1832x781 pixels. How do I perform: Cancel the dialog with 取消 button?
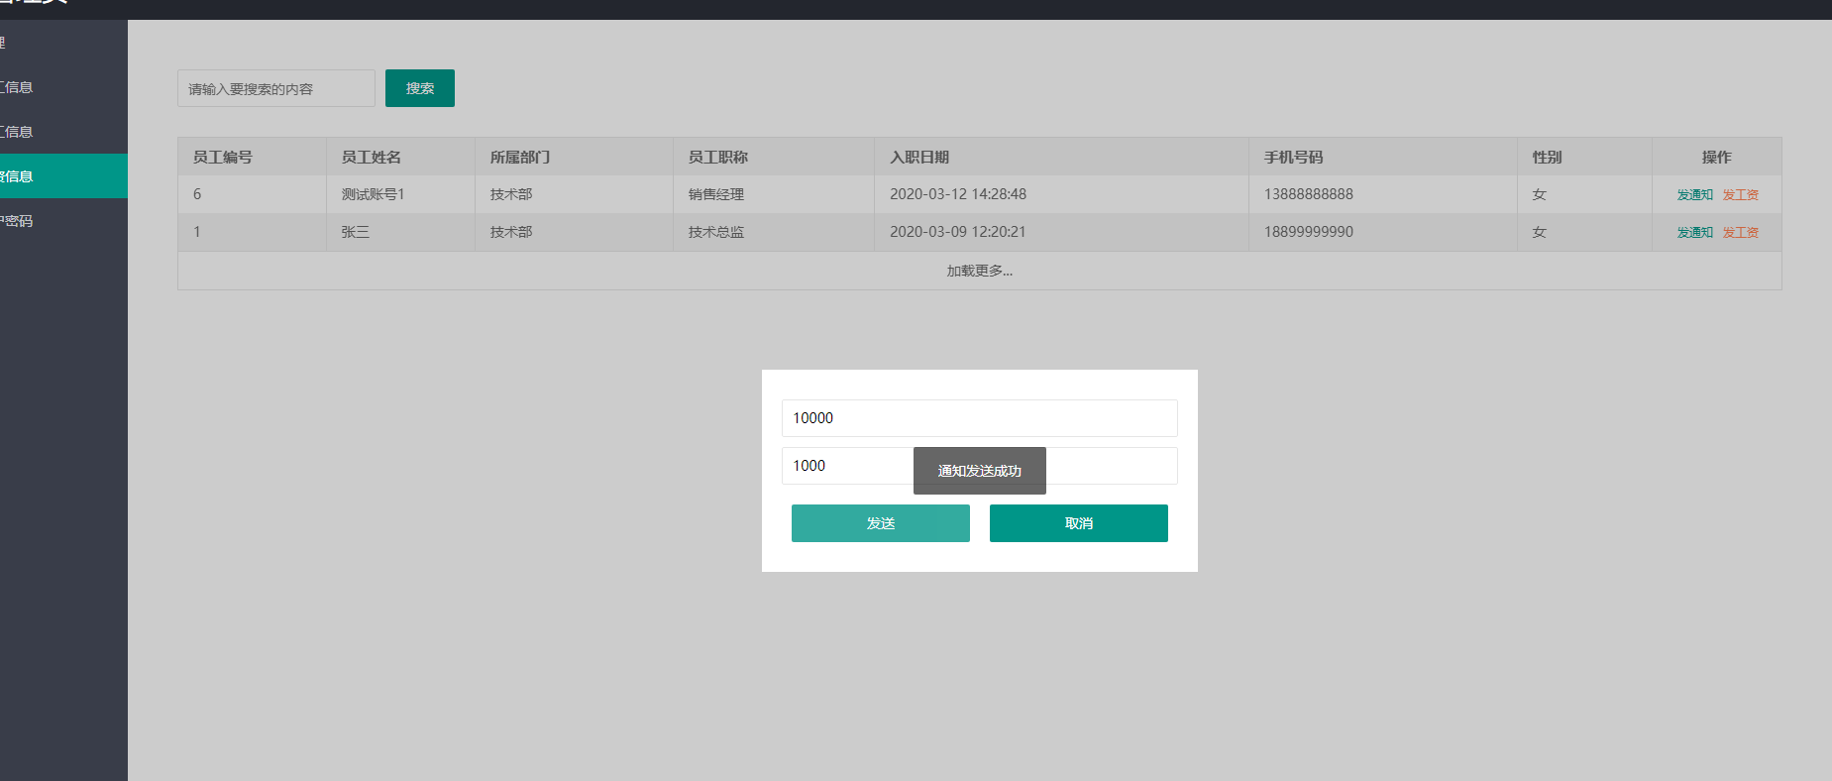[1079, 523]
